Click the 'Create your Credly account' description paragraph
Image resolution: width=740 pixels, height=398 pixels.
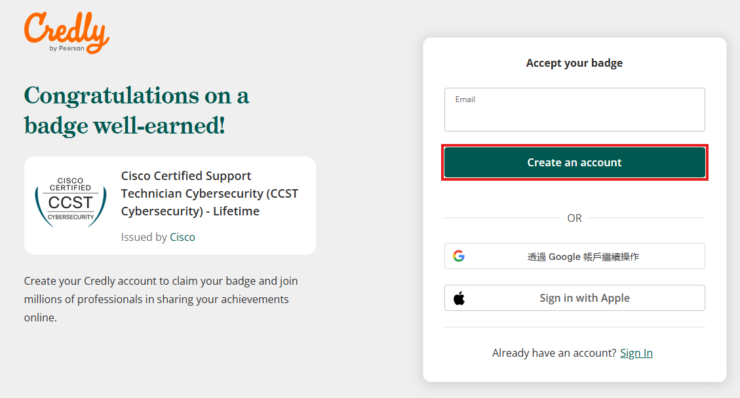(161, 299)
